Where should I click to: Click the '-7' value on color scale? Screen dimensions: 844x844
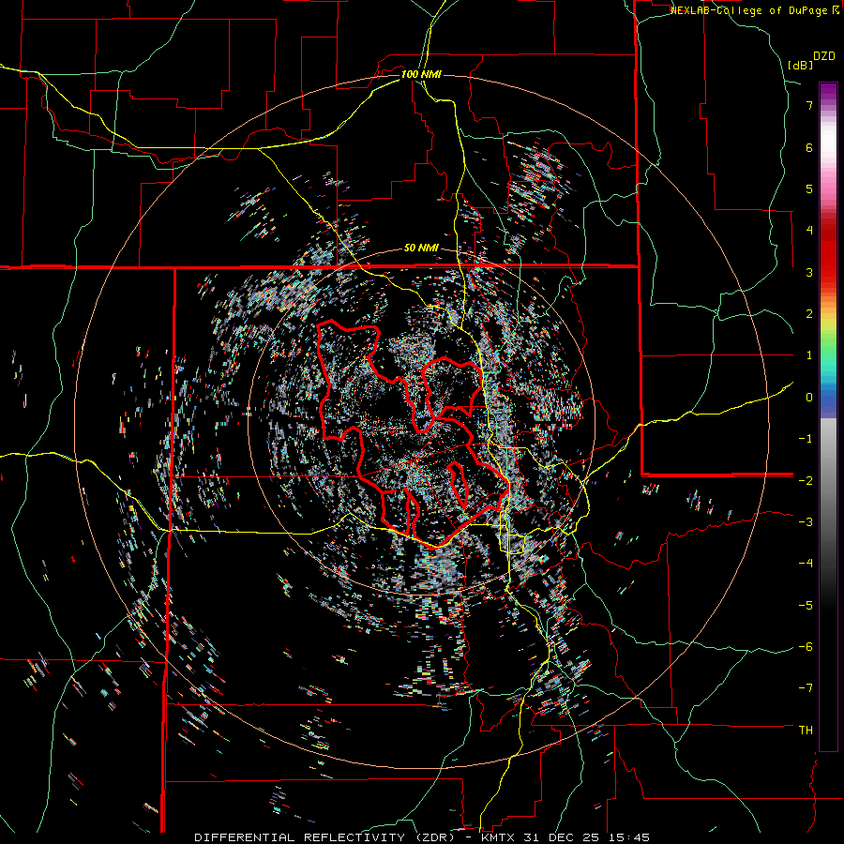pos(806,688)
